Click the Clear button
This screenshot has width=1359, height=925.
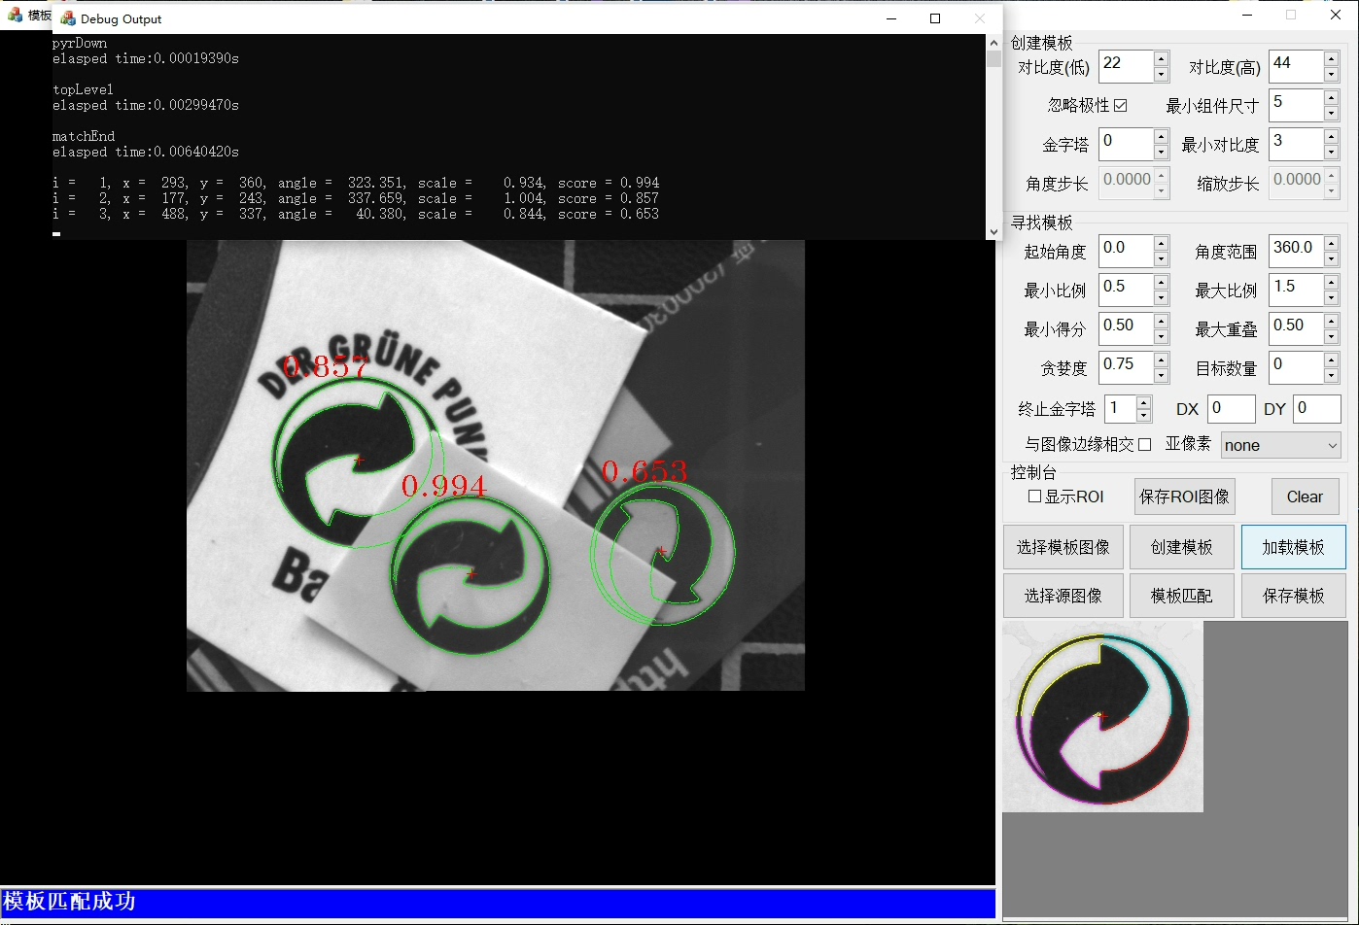[1305, 497]
